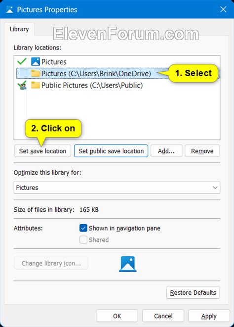Apply the library changes

click(x=209, y=316)
